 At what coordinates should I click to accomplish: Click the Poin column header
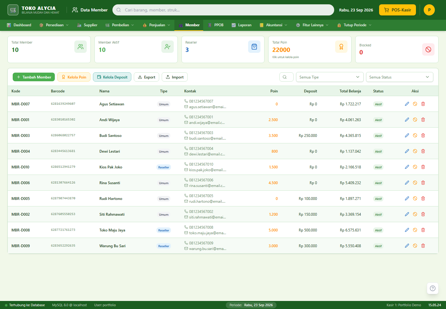point(274,91)
